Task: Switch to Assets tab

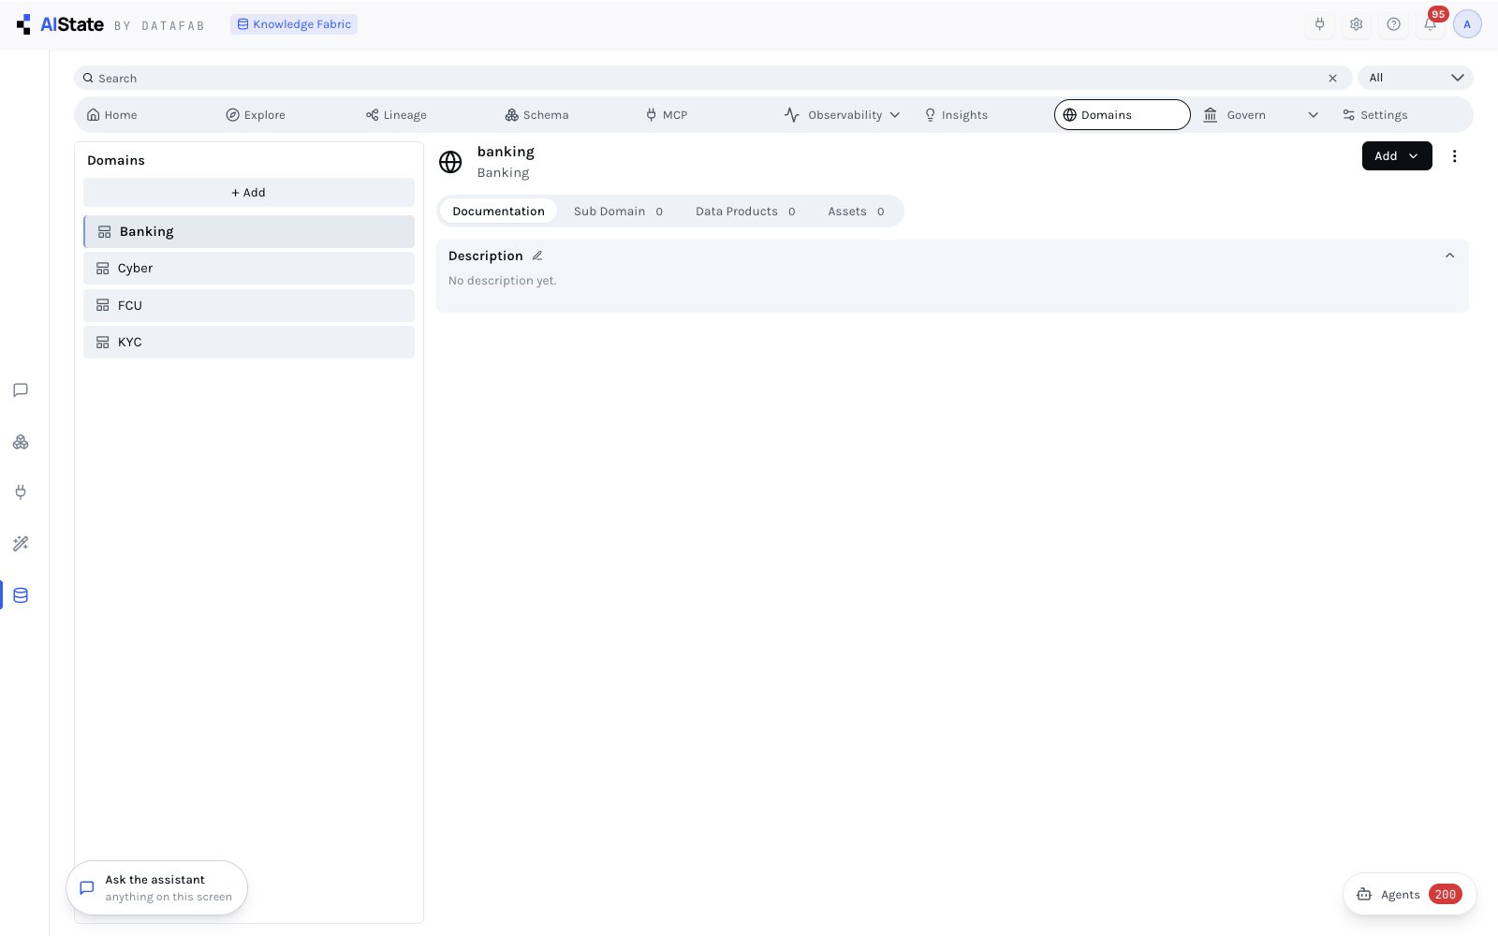Action: [856, 212]
